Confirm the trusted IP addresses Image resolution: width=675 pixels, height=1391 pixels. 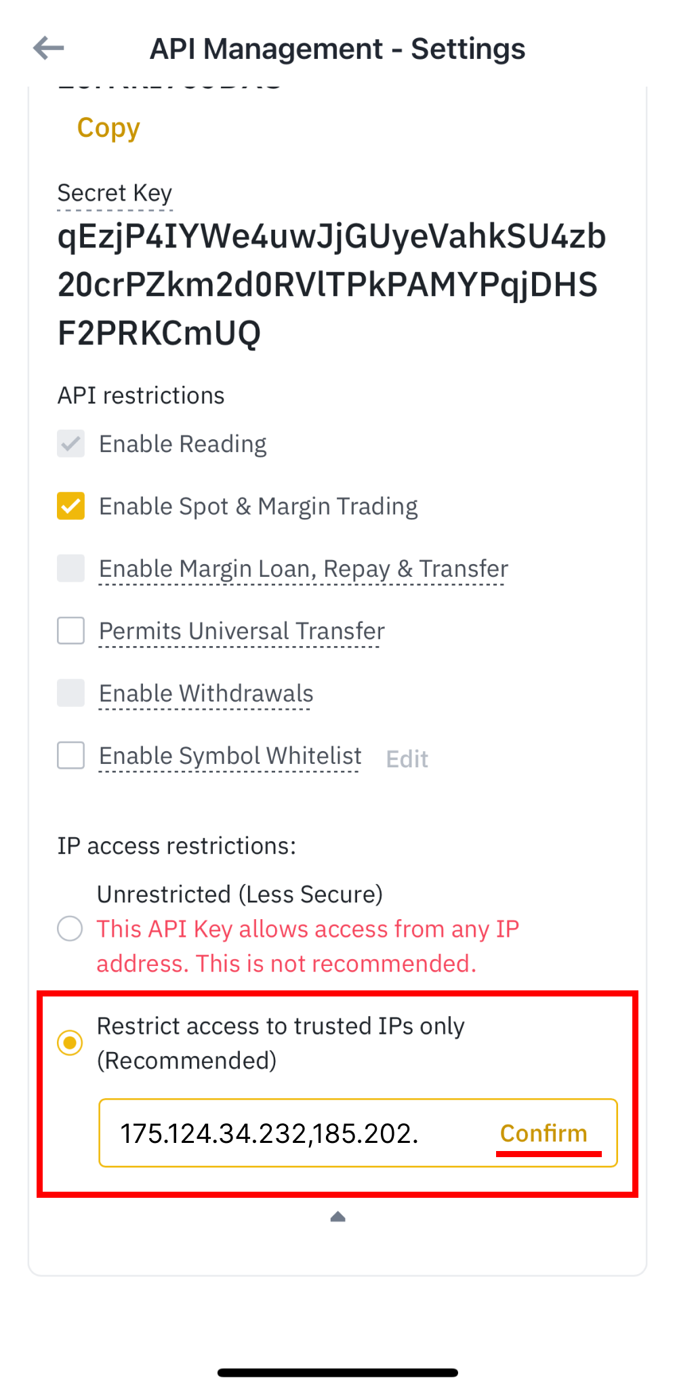click(x=544, y=1133)
